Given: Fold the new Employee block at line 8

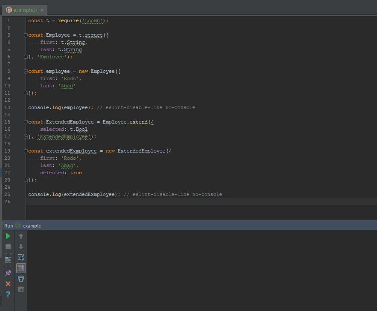Looking at the screenshot, I should pos(26,71).
